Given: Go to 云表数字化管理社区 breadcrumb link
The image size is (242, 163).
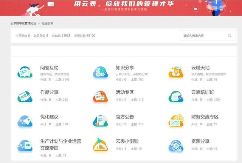Looking at the screenshot, I should point(23,23).
